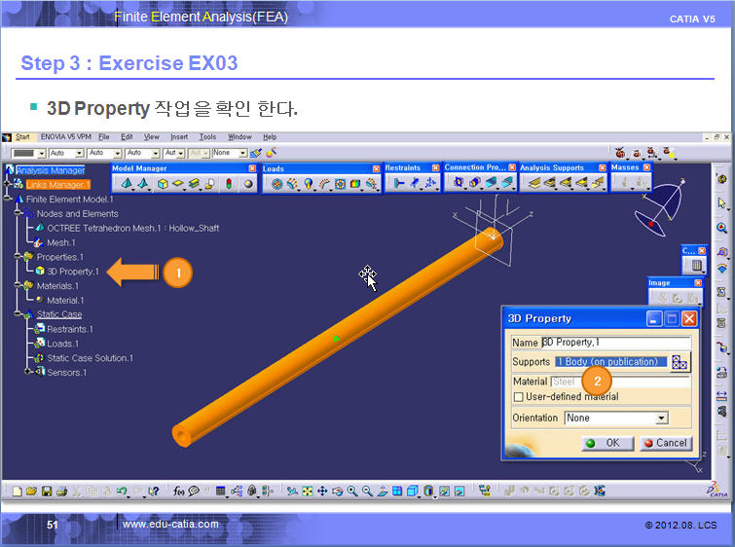Click the Name field in 3D Property dialog
735x547 pixels.
point(615,343)
